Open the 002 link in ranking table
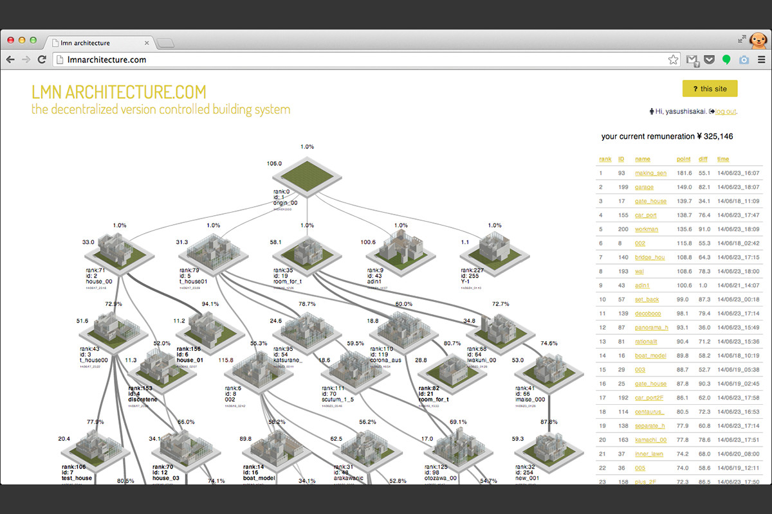The image size is (772, 514). tap(640, 243)
